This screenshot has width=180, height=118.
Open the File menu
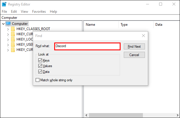click(4, 12)
